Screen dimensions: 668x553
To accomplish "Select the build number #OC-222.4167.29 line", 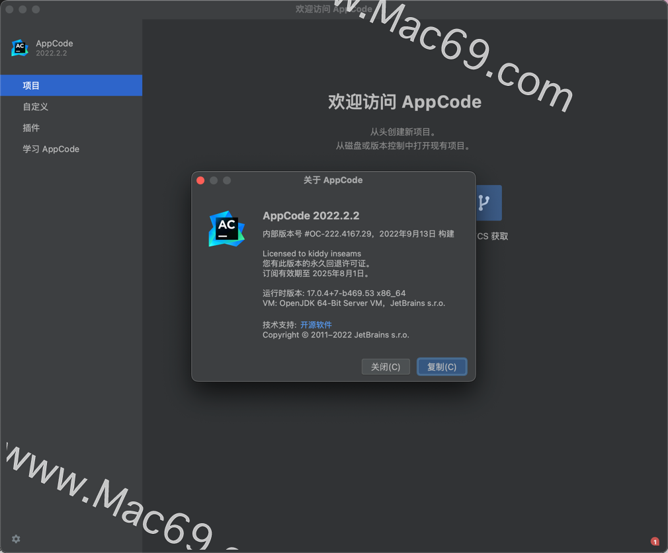I will point(358,234).
